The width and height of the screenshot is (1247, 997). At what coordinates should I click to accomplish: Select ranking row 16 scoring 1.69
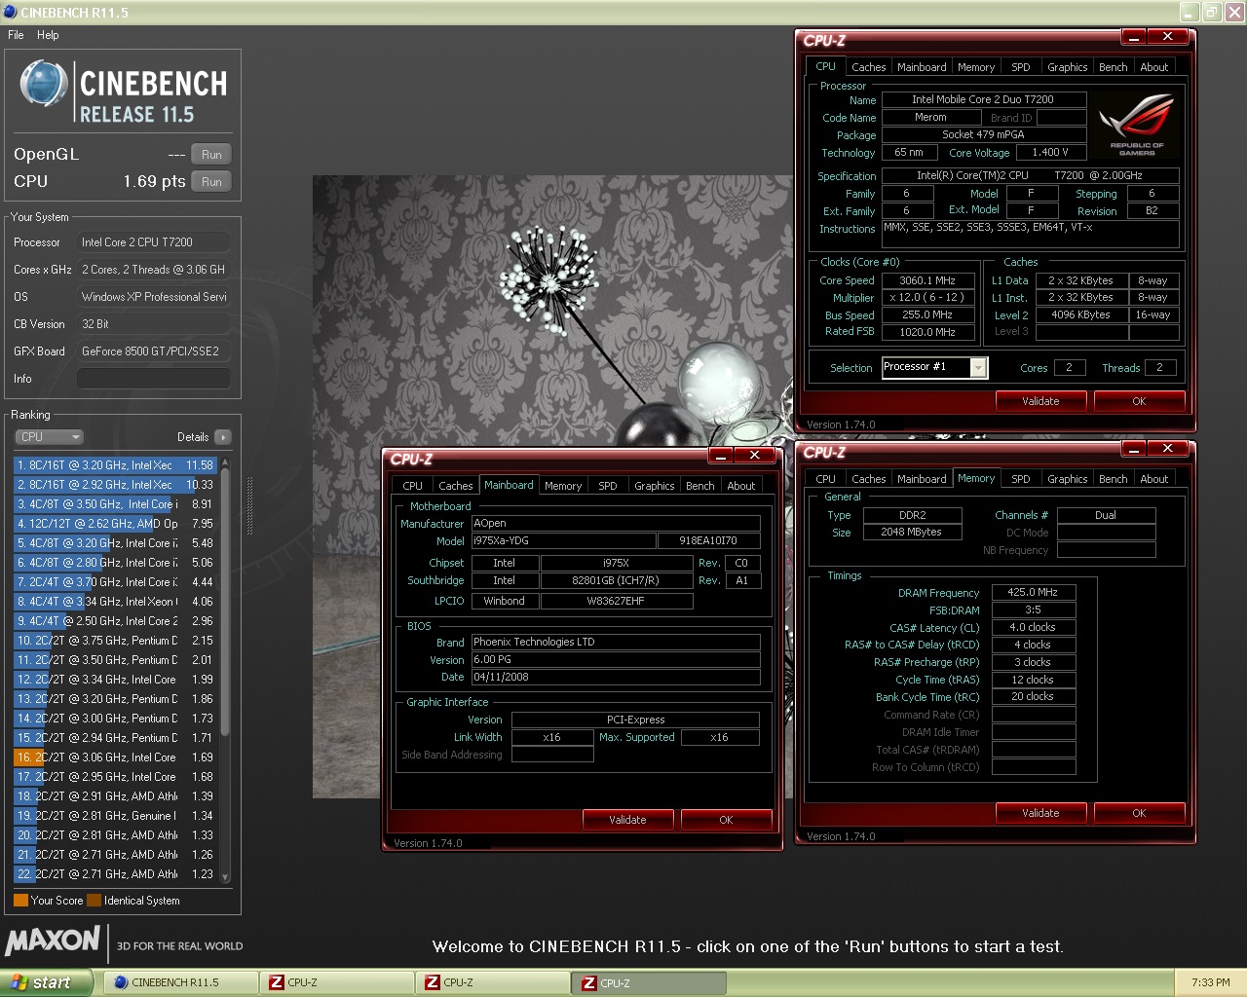115,757
